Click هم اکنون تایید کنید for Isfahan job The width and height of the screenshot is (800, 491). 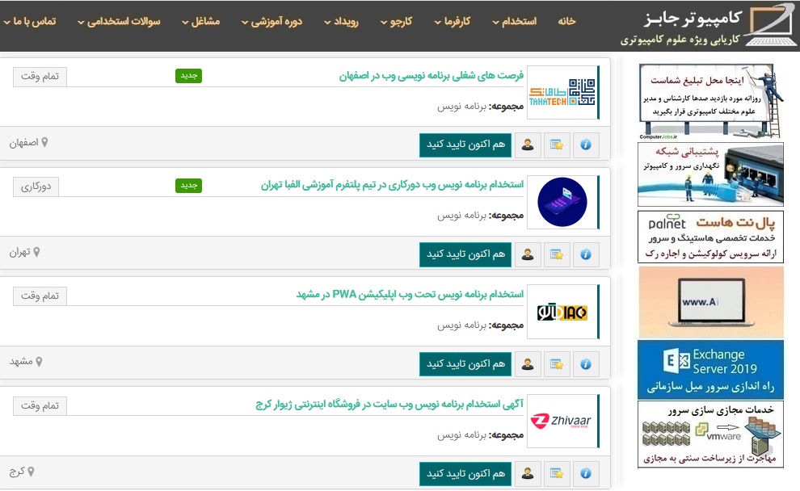point(465,145)
